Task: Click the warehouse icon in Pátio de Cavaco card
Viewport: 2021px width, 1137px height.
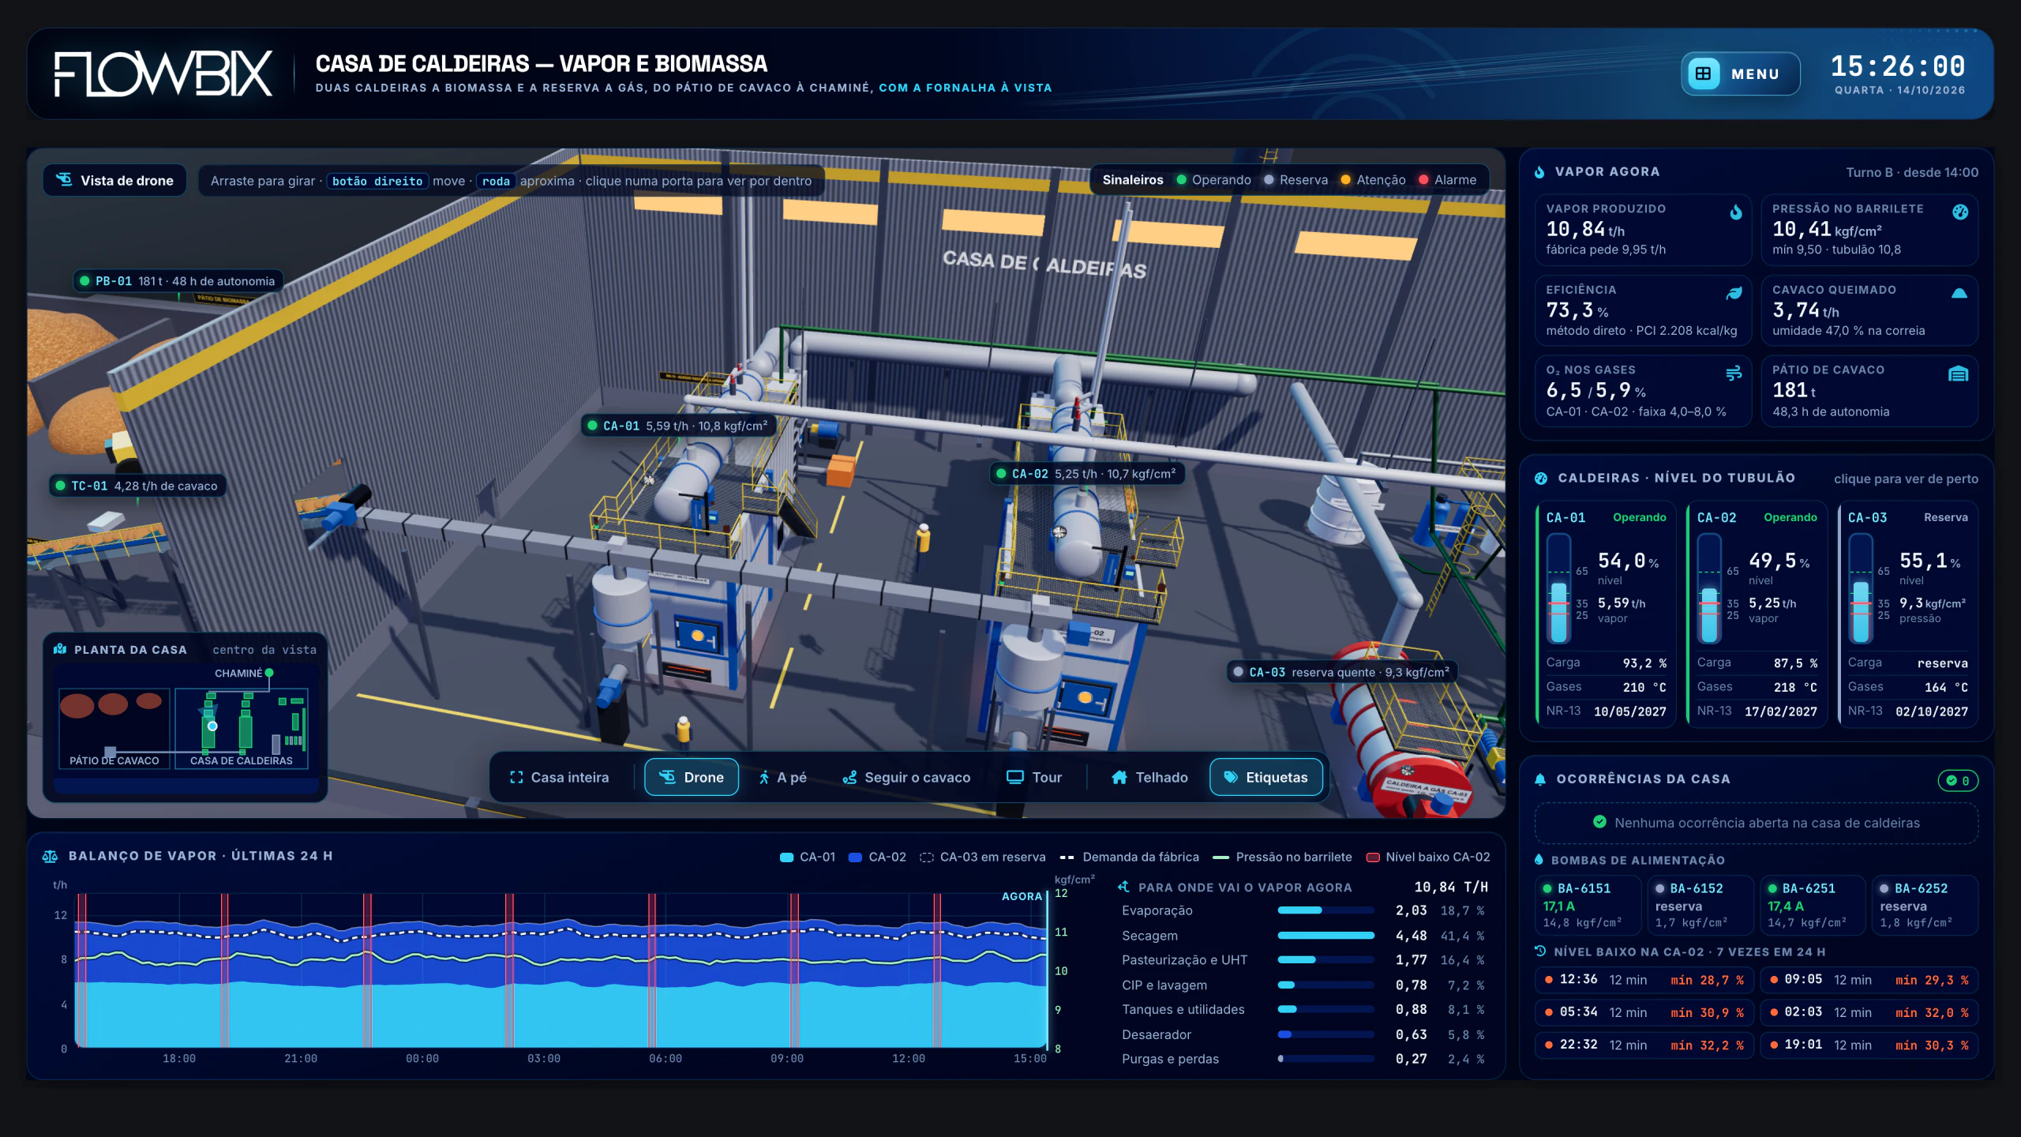Action: [1959, 373]
